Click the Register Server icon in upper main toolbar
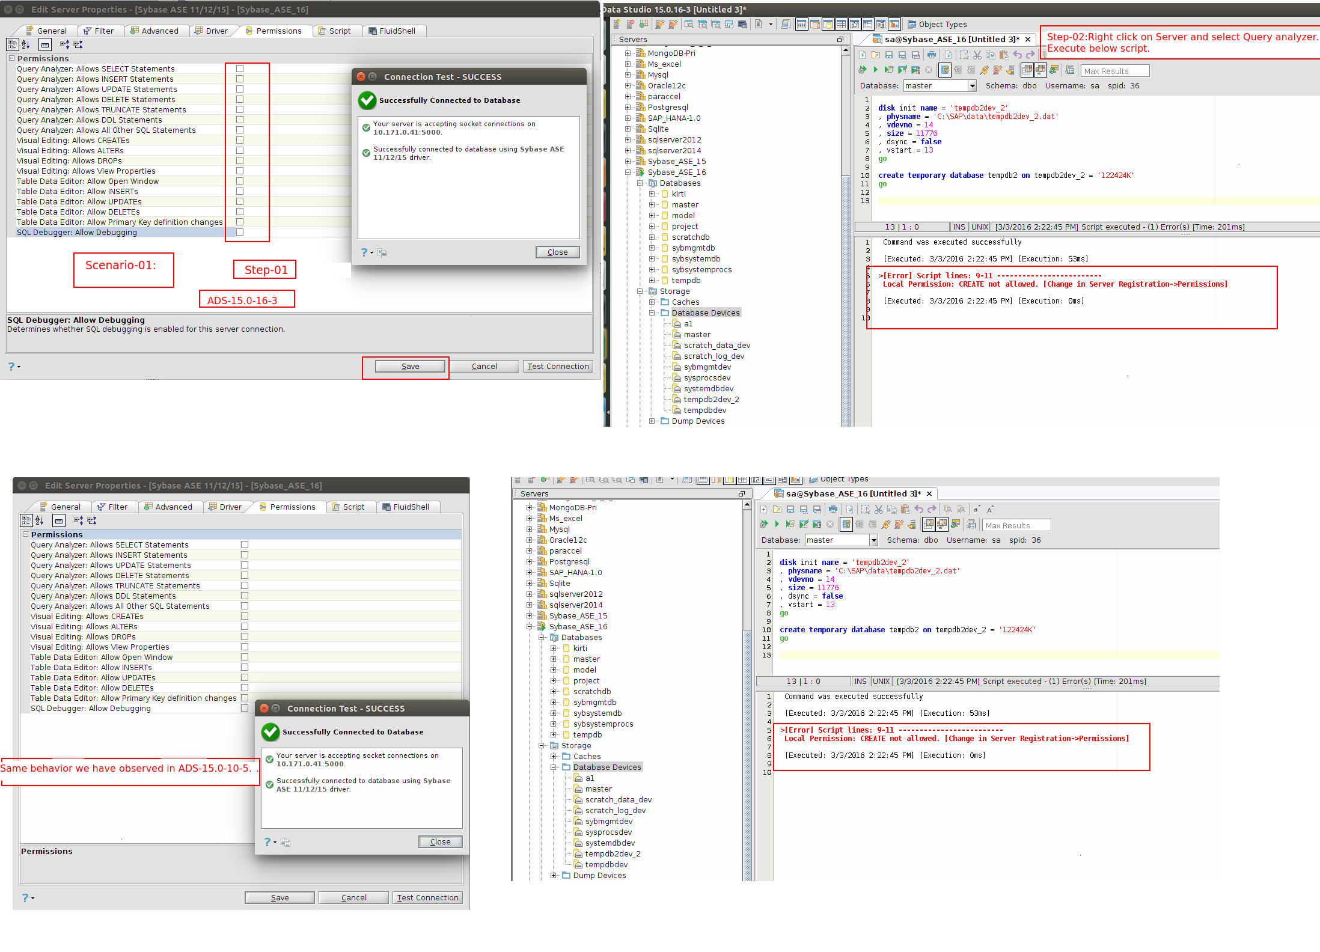This screenshot has width=1320, height=952. point(617,24)
